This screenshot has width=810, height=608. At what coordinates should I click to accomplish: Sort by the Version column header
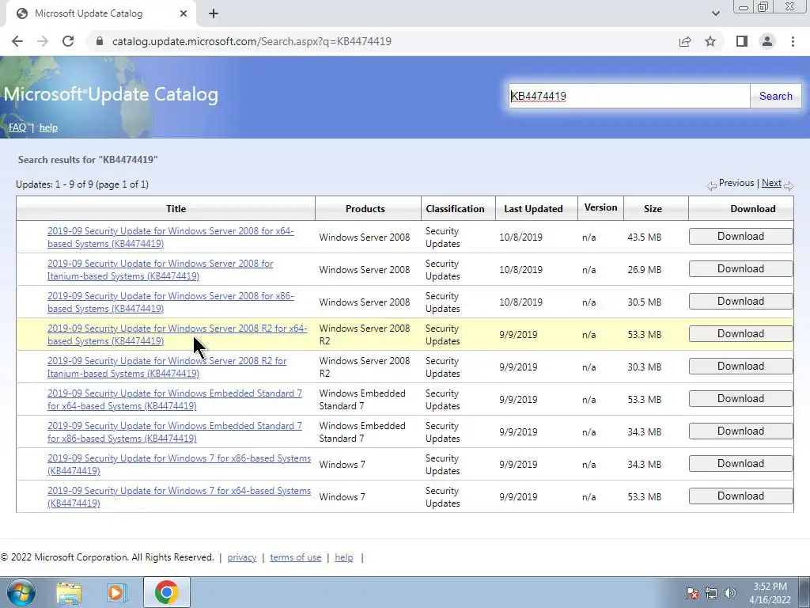coord(600,208)
